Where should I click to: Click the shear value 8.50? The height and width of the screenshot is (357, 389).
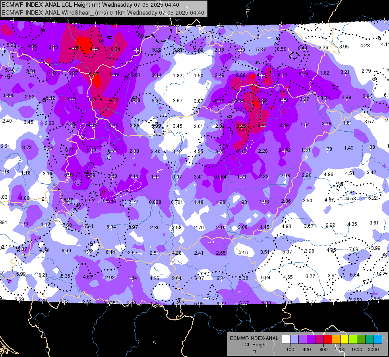coord(282,49)
